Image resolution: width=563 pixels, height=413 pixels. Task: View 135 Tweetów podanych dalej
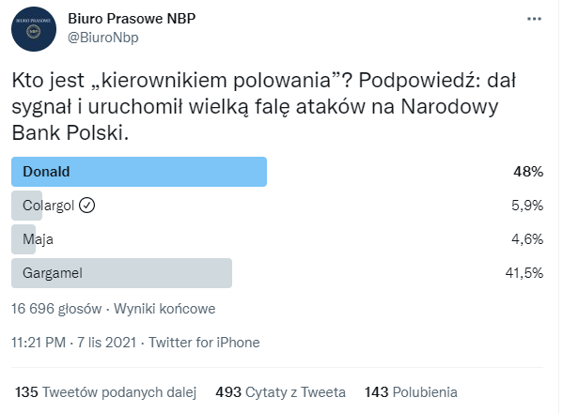coord(105,392)
